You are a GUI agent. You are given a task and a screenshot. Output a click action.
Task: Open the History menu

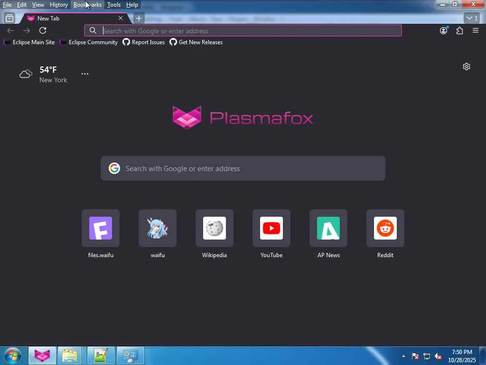point(58,5)
